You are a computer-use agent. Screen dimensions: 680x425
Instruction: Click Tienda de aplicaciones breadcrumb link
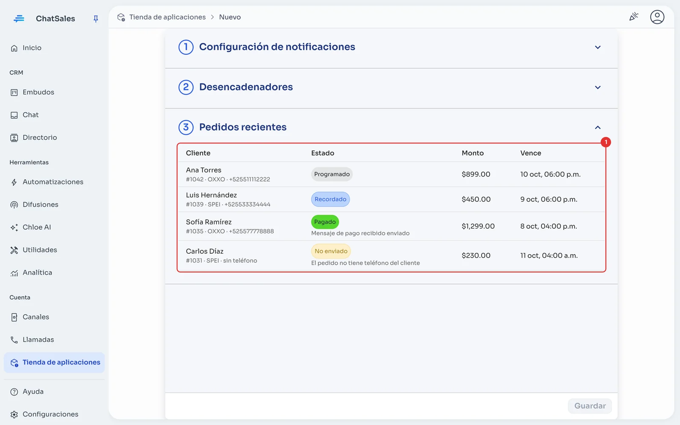coord(167,17)
